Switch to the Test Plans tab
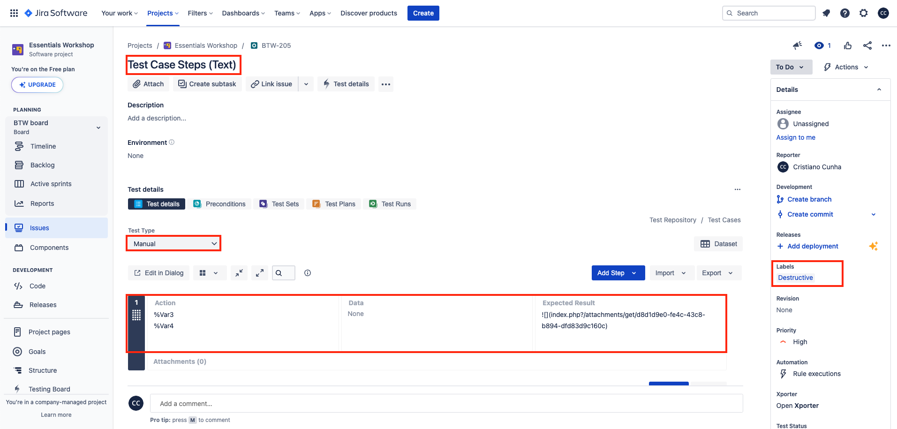897x429 pixels. pyautogui.click(x=334, y=204)
